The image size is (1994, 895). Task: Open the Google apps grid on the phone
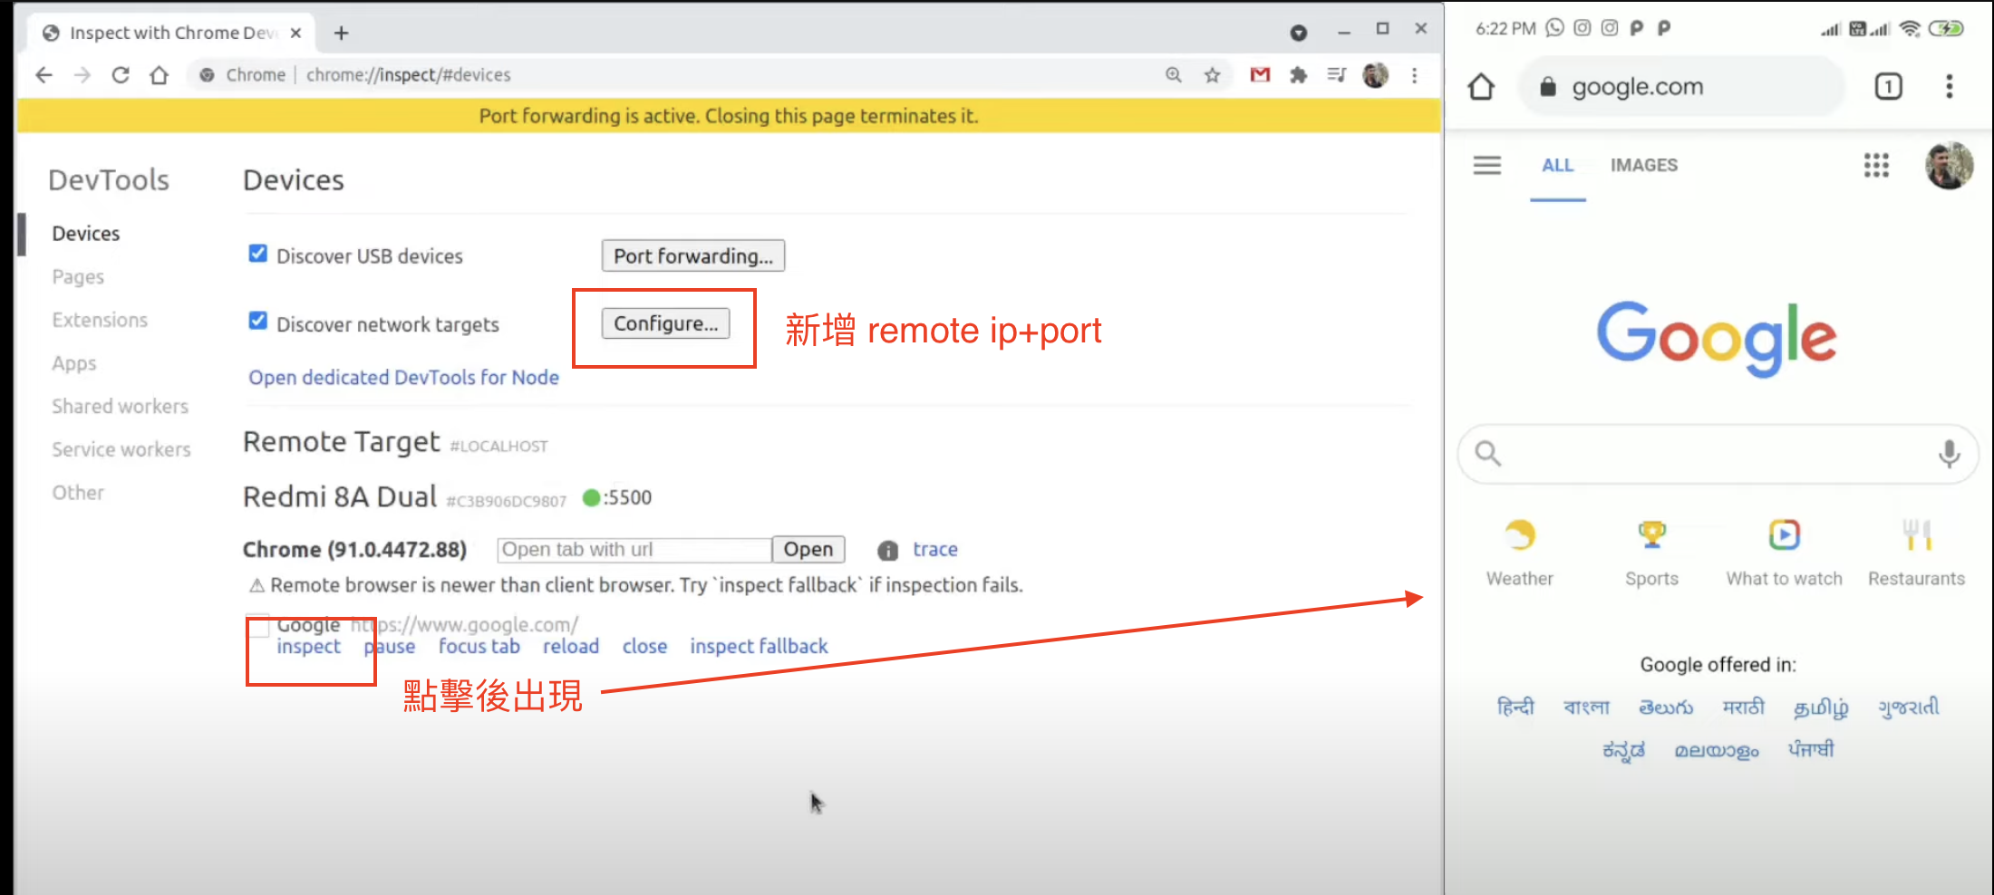1876,166
